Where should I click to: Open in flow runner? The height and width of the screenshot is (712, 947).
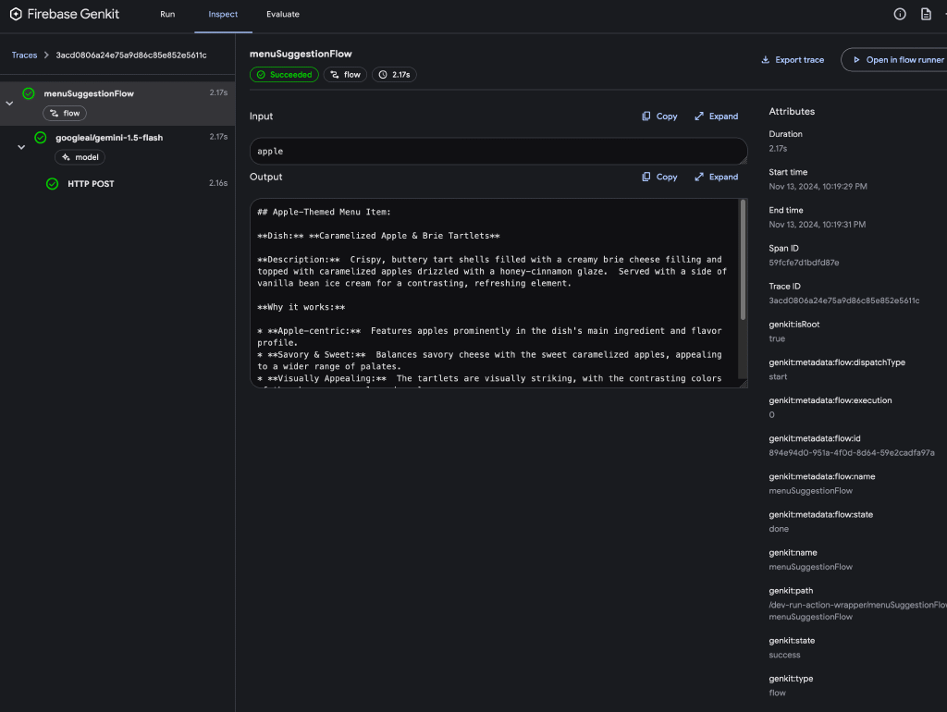894,58
